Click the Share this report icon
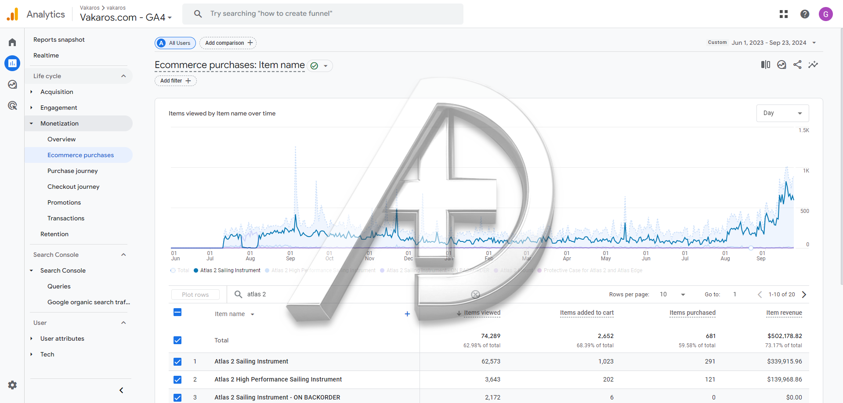This screenshot has height=403, width=843. coord(797,65)
